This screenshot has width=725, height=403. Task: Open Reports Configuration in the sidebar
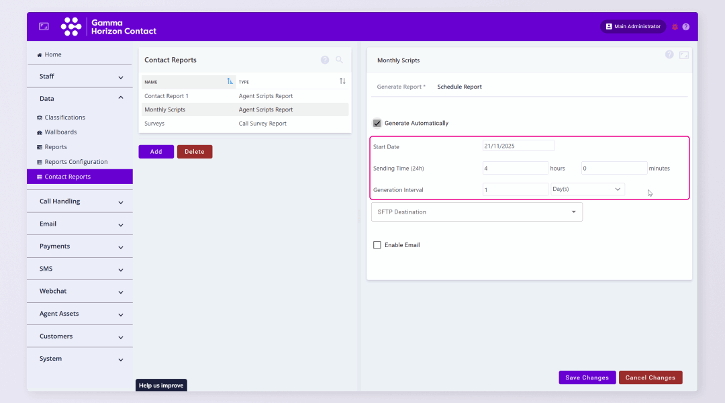[76, 162]
